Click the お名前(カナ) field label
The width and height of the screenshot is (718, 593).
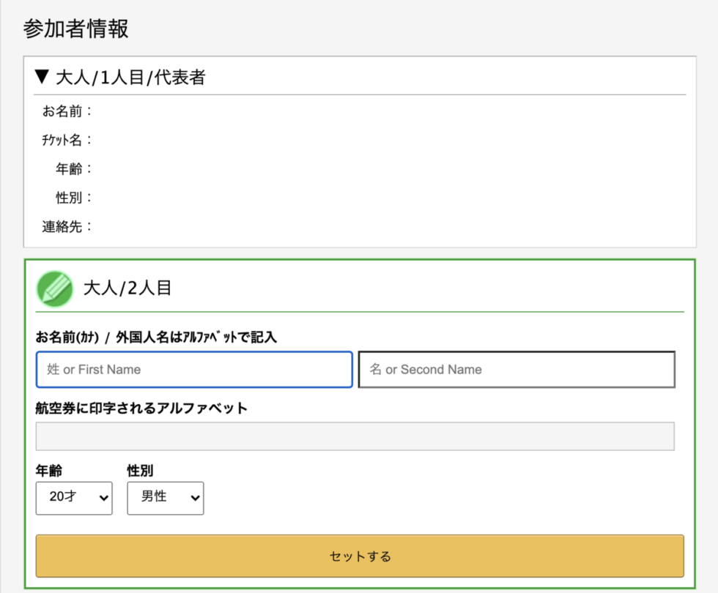tap(67, 337)
